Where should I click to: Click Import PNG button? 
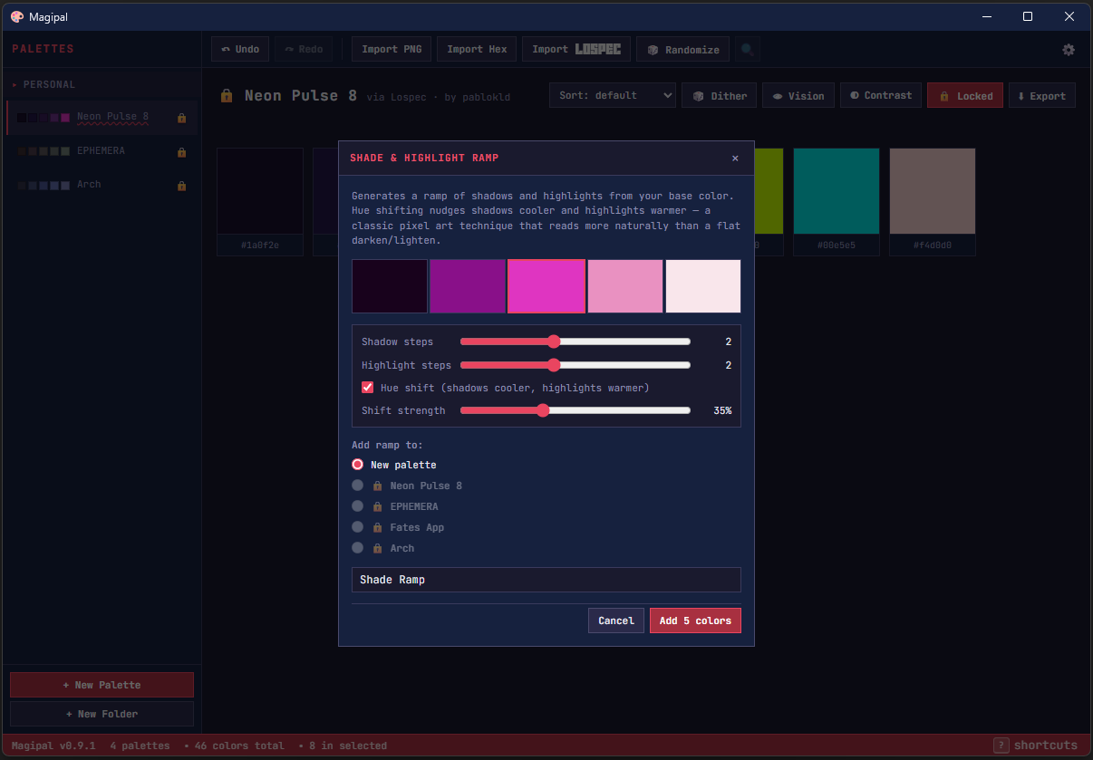(x=392, y=49)
